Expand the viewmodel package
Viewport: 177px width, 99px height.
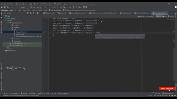(x=10, y=39)
